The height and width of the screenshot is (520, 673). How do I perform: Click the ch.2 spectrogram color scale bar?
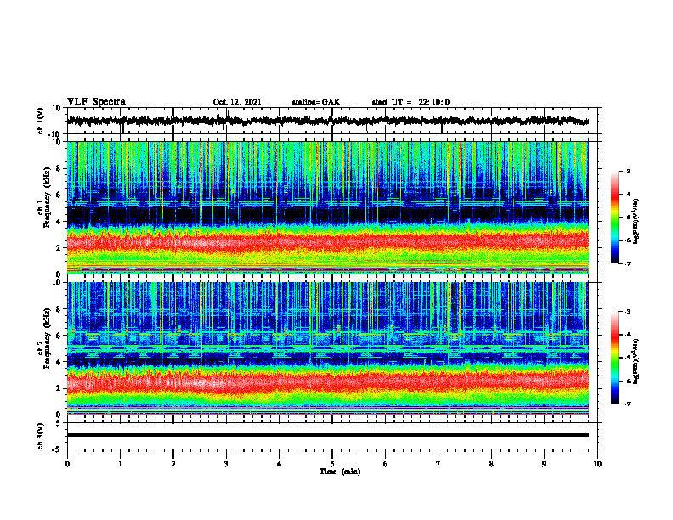[614, 358]
